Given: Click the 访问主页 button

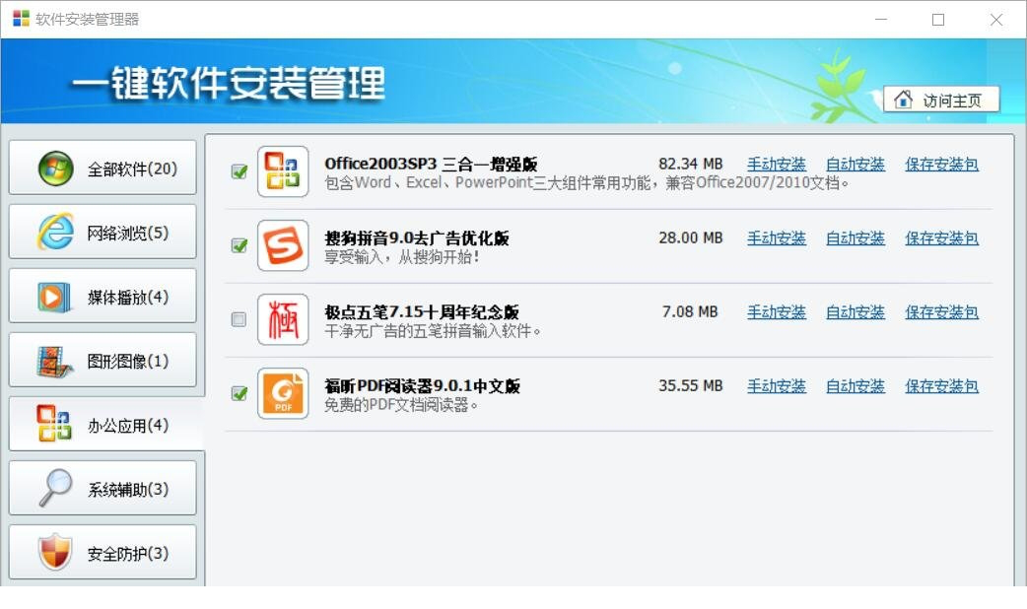Looking at the screenshot, I should coord(941,100).
